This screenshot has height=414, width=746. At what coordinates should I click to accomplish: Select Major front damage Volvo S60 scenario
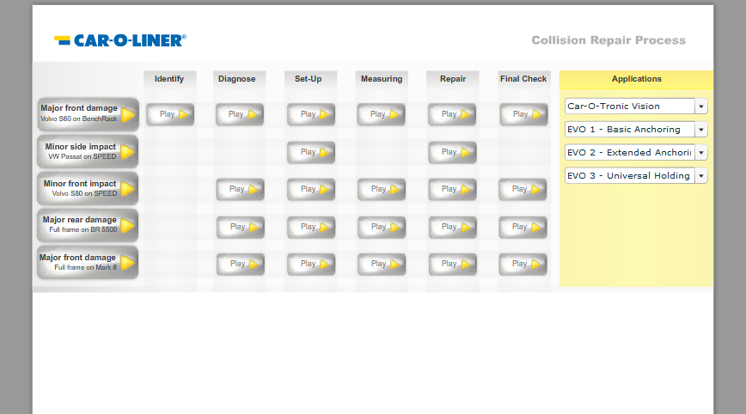[x=88, y=114]
